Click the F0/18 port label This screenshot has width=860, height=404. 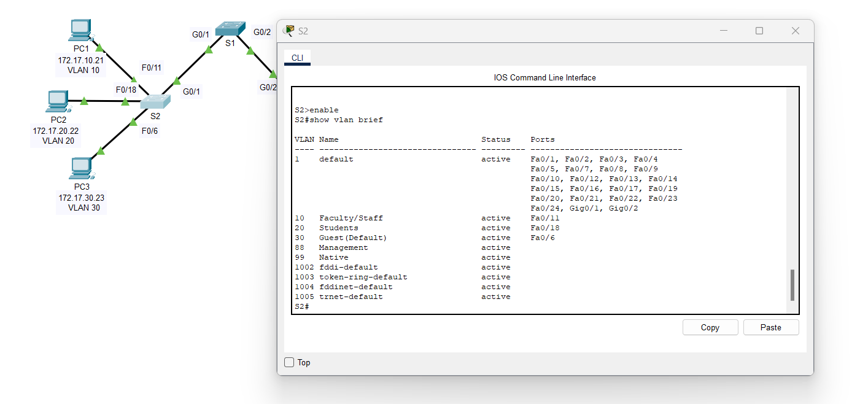point(125,90)
